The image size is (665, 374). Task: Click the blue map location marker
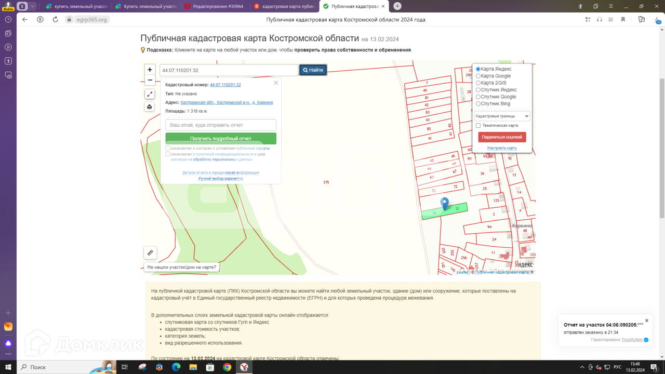pyautogui.click(x=444, y=204)
